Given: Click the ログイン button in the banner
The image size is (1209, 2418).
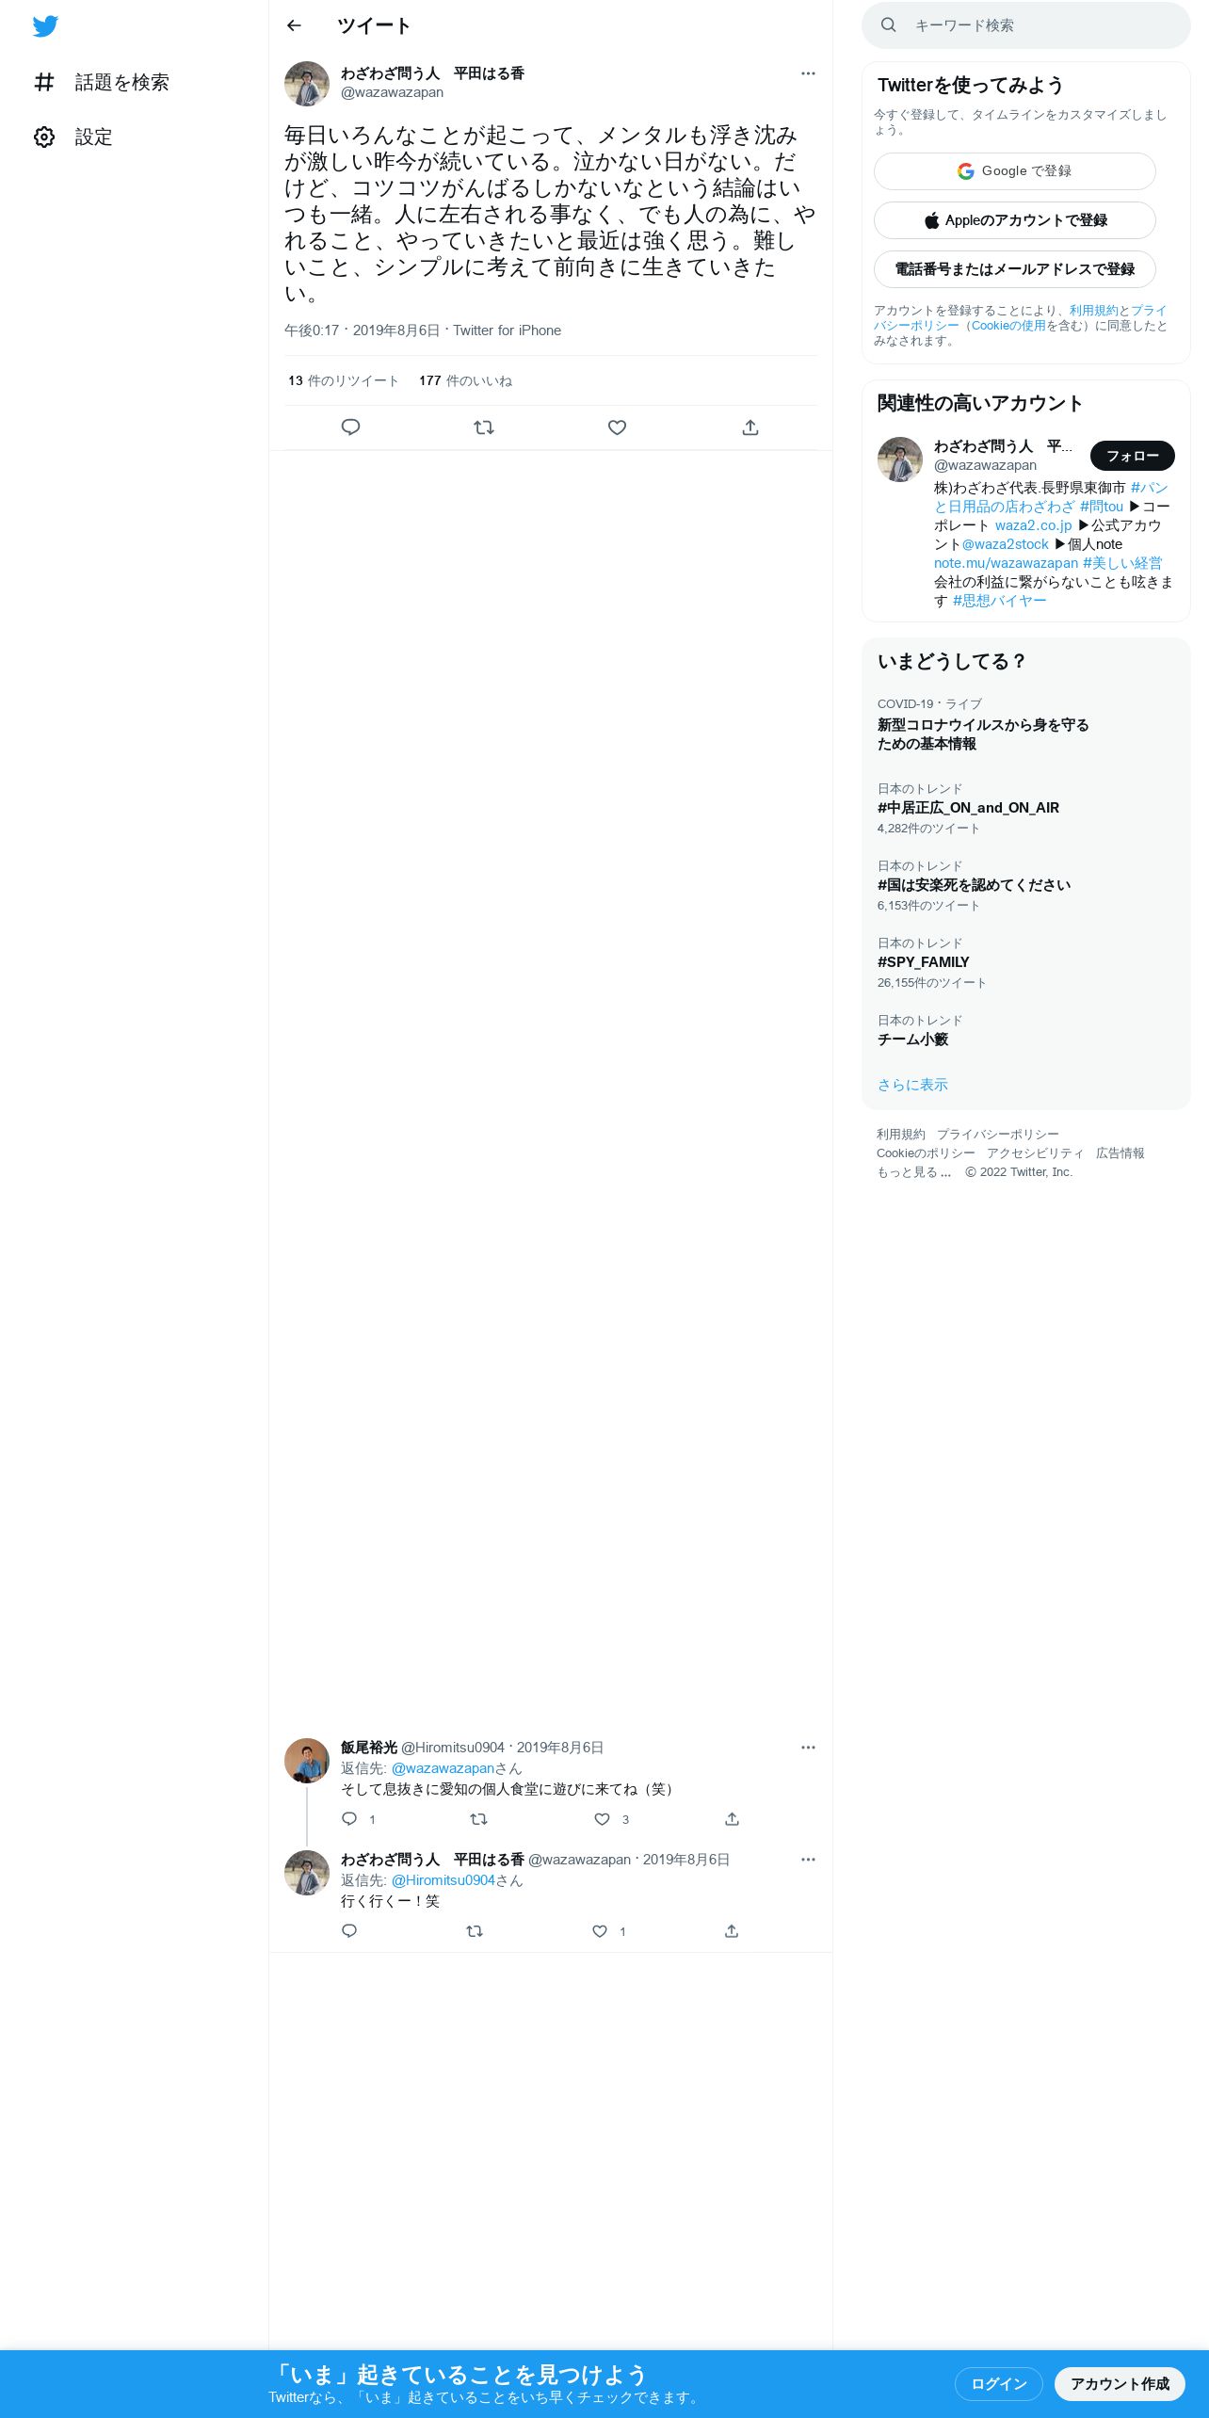Looking at the screenshot, I should 999,2384.
